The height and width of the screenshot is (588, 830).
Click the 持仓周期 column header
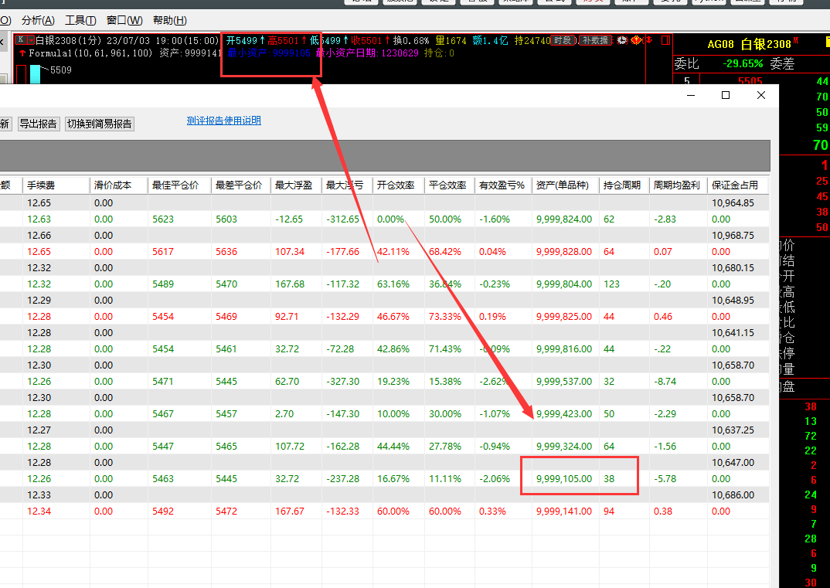pos(624,185)
